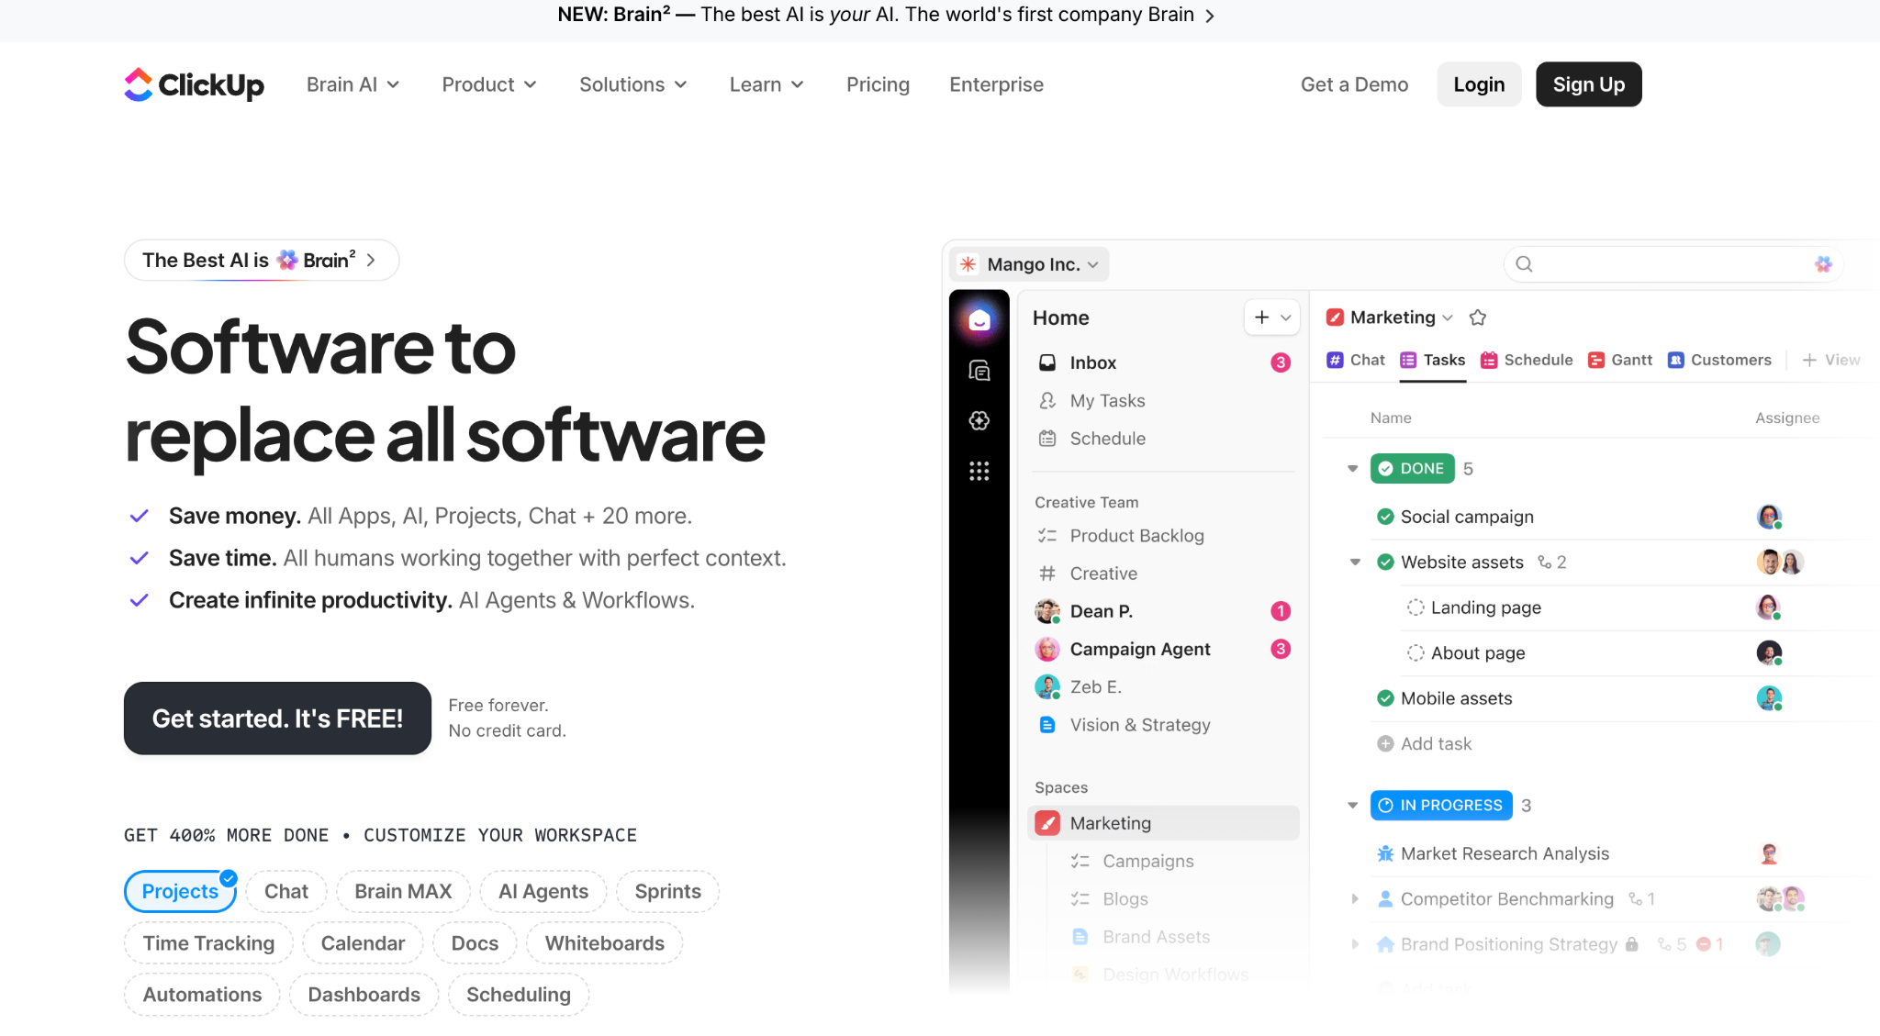Click the Brain AI icon in the search bar

click(1823, 264)
